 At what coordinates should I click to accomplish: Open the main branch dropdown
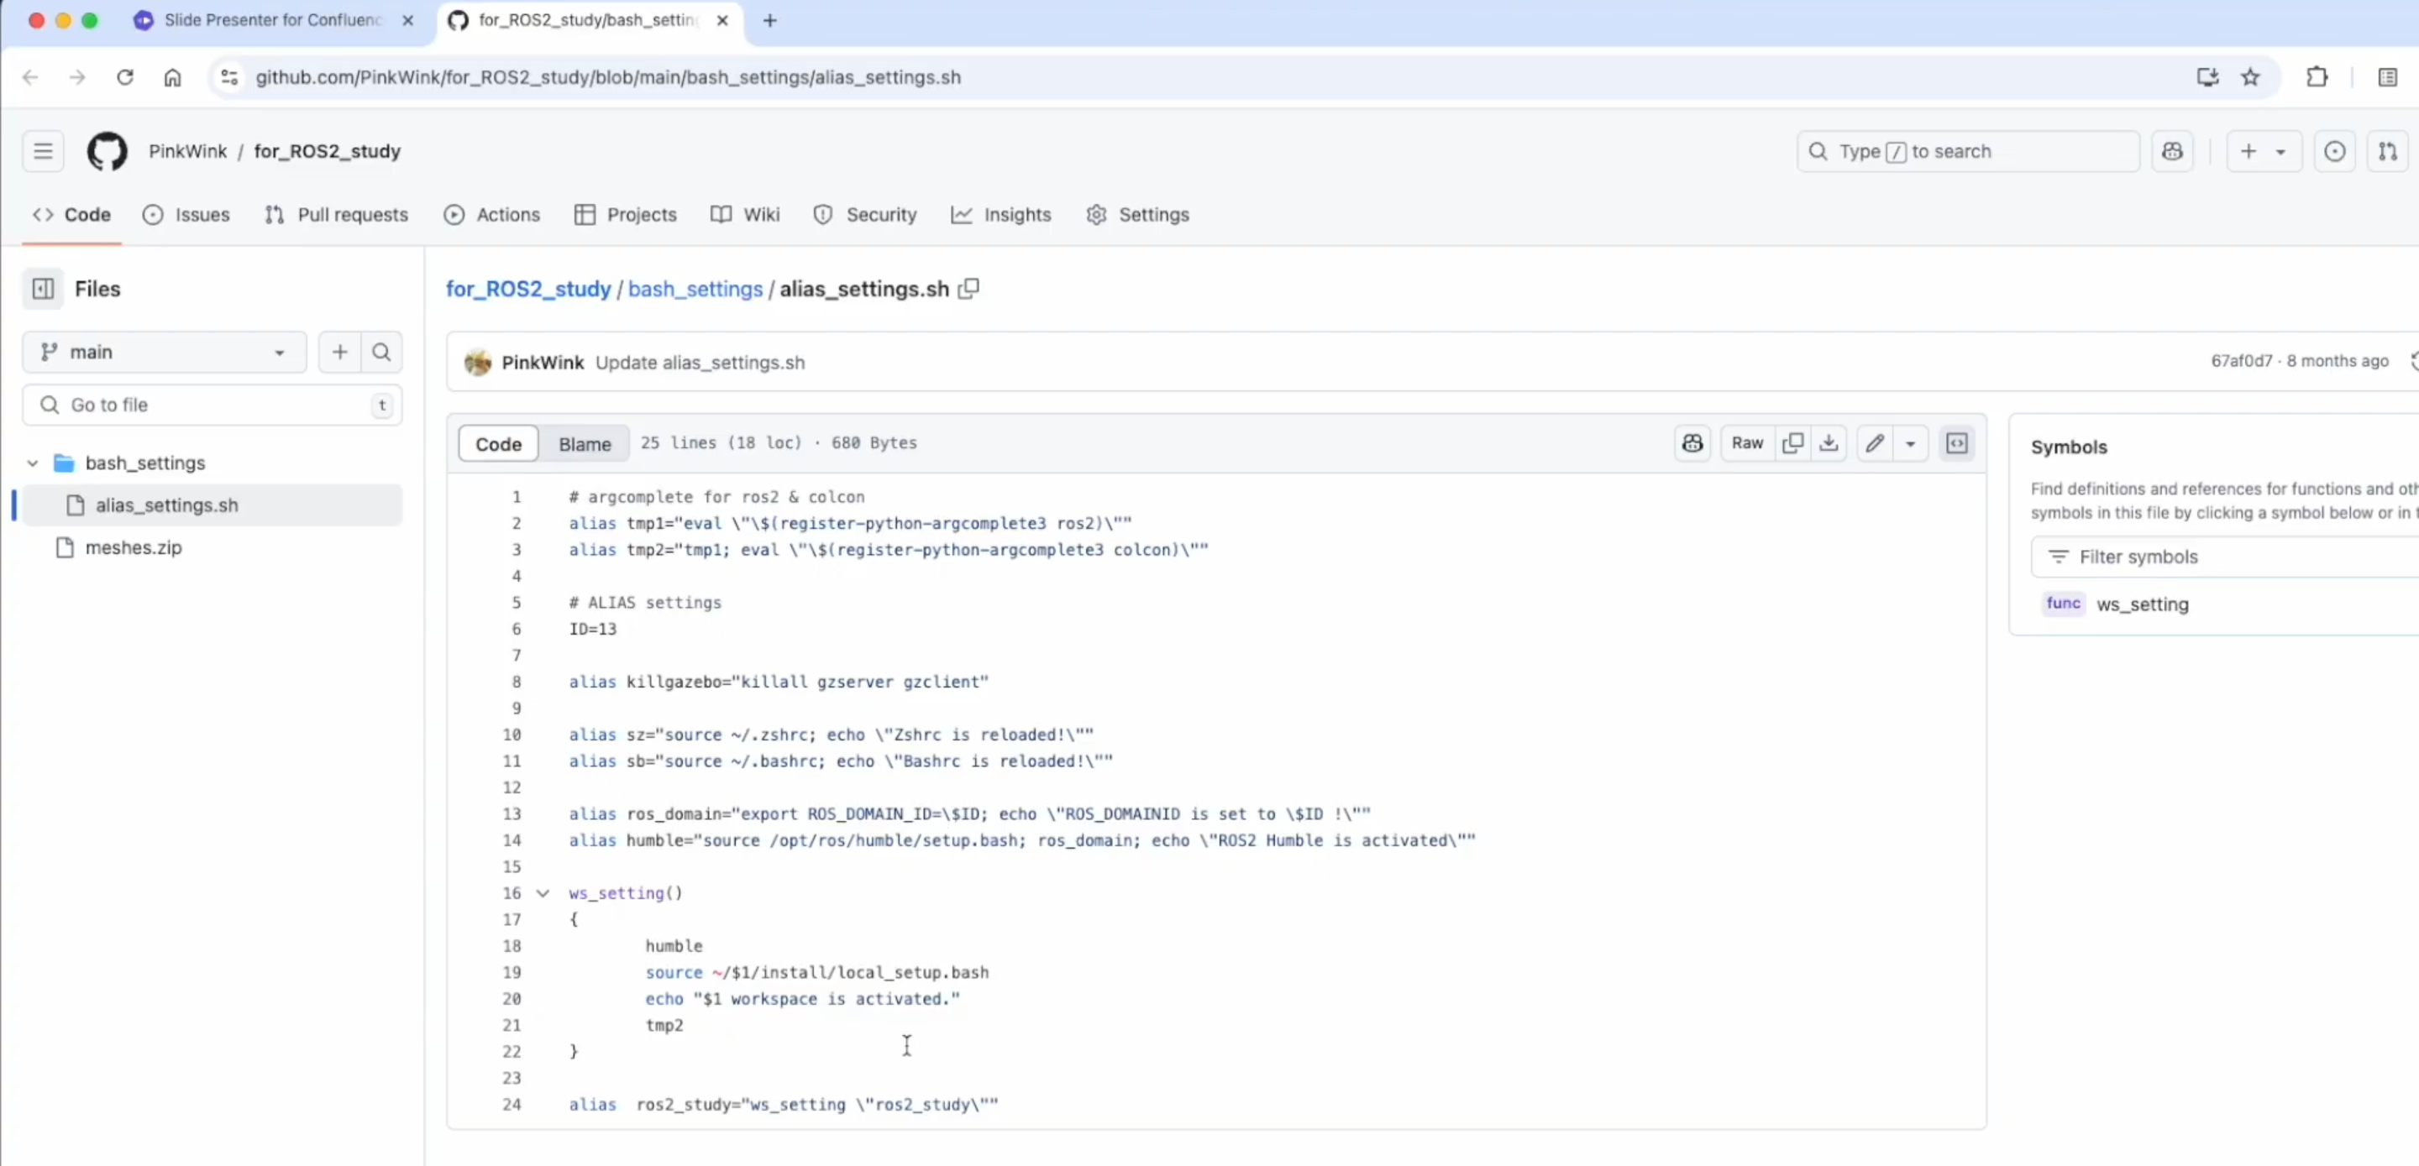pyautogui.click(x=164, y=352)
